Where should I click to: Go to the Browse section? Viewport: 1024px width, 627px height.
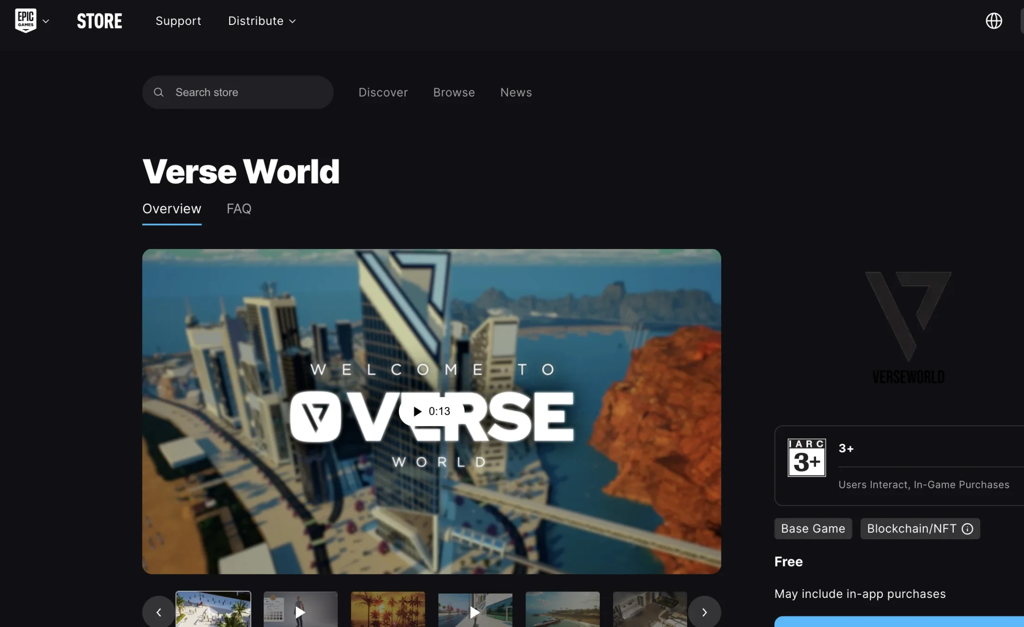click(454, 92)
